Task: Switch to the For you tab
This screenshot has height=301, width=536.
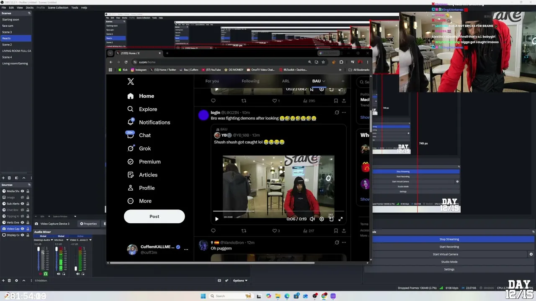Action: [x=212, y=81]
